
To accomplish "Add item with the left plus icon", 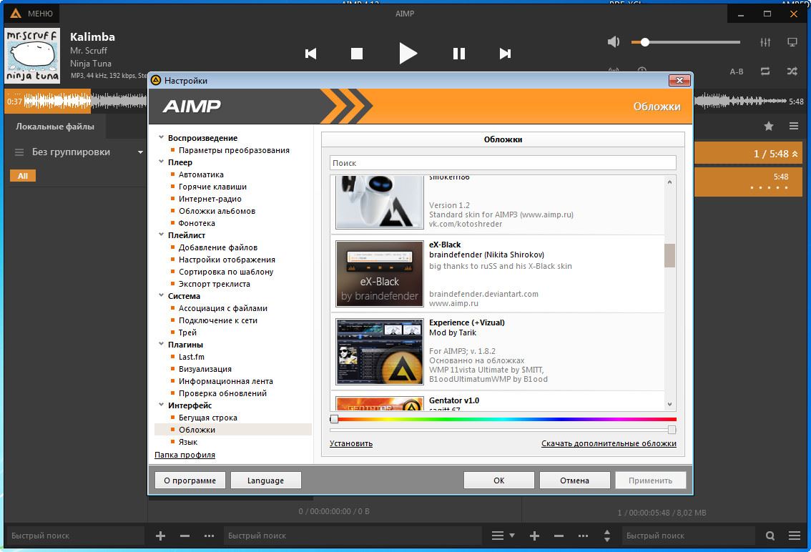I will pyautogui.click(x=160, y=536).
